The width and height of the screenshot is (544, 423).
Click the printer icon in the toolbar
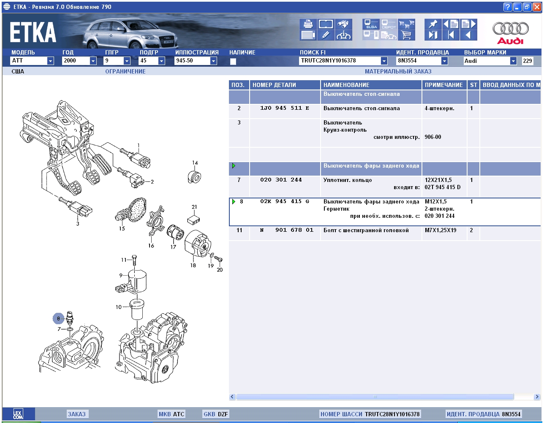(x=308, y=24)
